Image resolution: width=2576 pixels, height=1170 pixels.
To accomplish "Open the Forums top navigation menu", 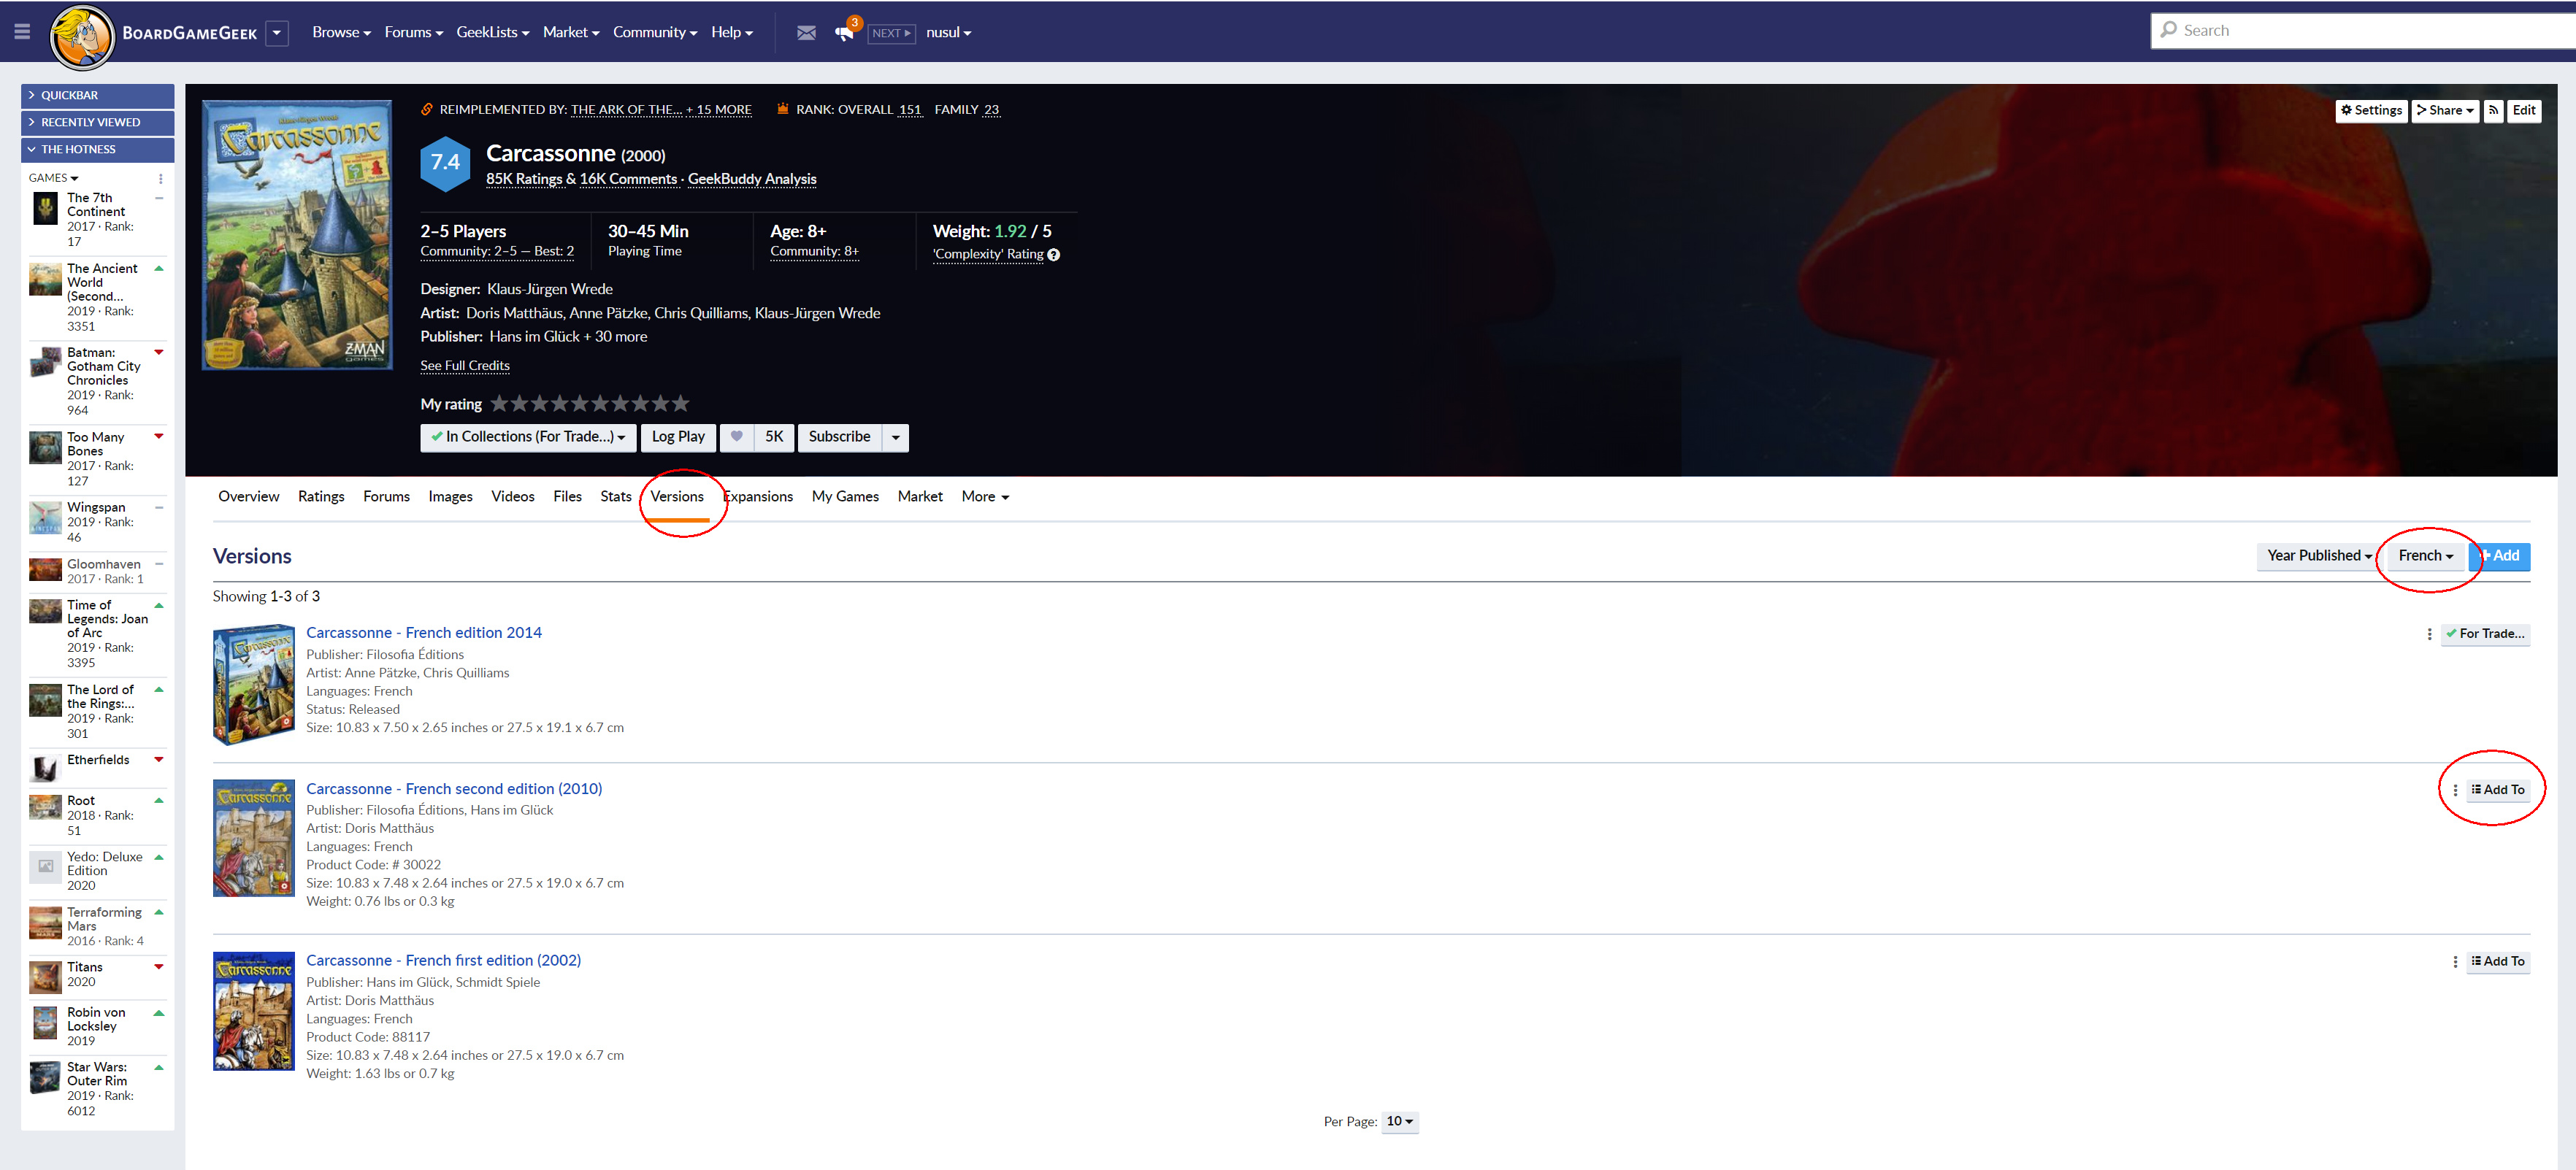I will point(413,32).
